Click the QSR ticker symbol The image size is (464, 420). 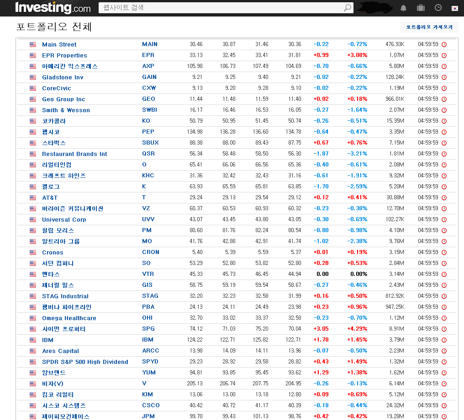click(x=148, y=153)
